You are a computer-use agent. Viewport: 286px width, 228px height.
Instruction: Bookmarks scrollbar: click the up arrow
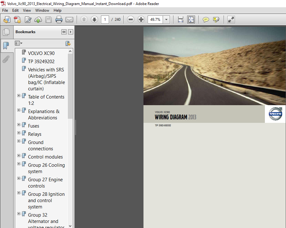[70, 51]
